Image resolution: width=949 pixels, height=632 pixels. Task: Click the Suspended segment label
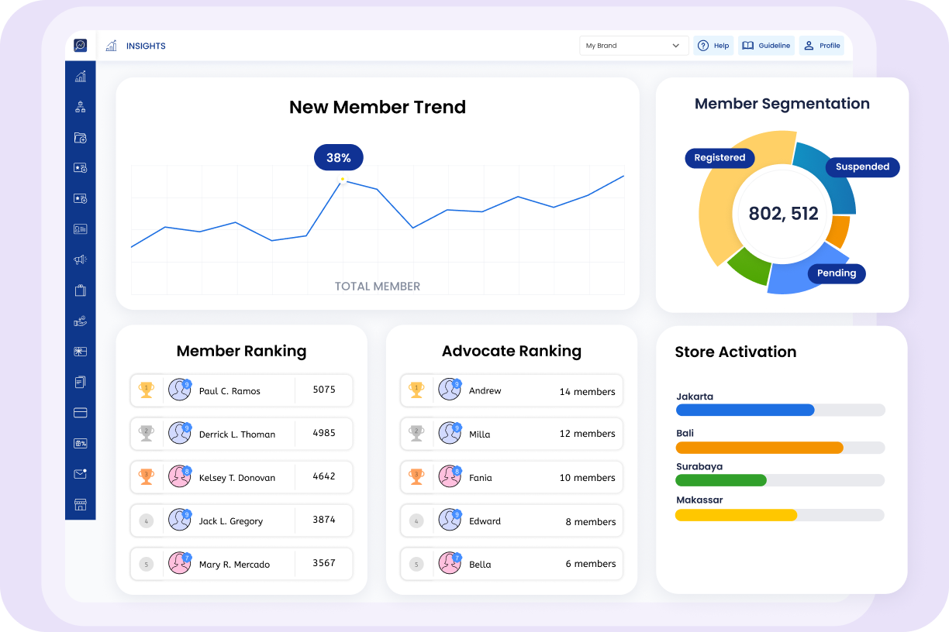click(862, 167)
